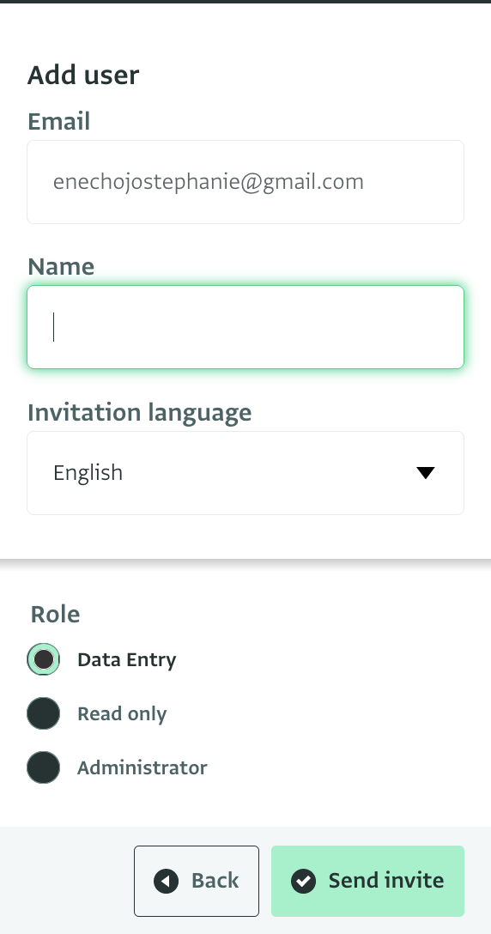Click the Email field label

pos(59,122)
